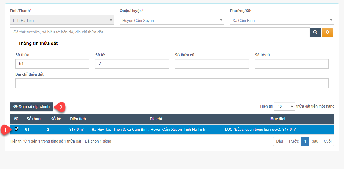Open the Phường/Xã dropdown
344x169 pixels.
(282, 20)
